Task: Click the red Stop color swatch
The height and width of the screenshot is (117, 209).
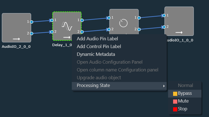Action: (175, 109)
